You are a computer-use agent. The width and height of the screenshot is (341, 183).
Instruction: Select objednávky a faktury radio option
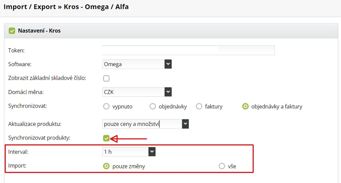(x=245, y=107)
